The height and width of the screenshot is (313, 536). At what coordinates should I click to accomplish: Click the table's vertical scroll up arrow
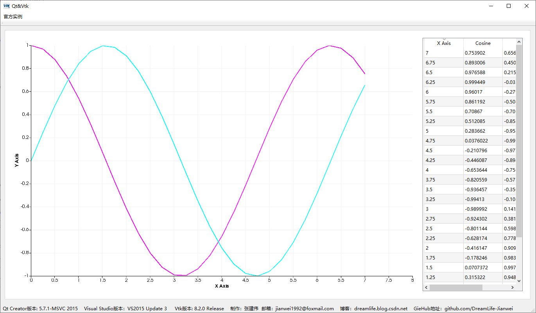519,41
